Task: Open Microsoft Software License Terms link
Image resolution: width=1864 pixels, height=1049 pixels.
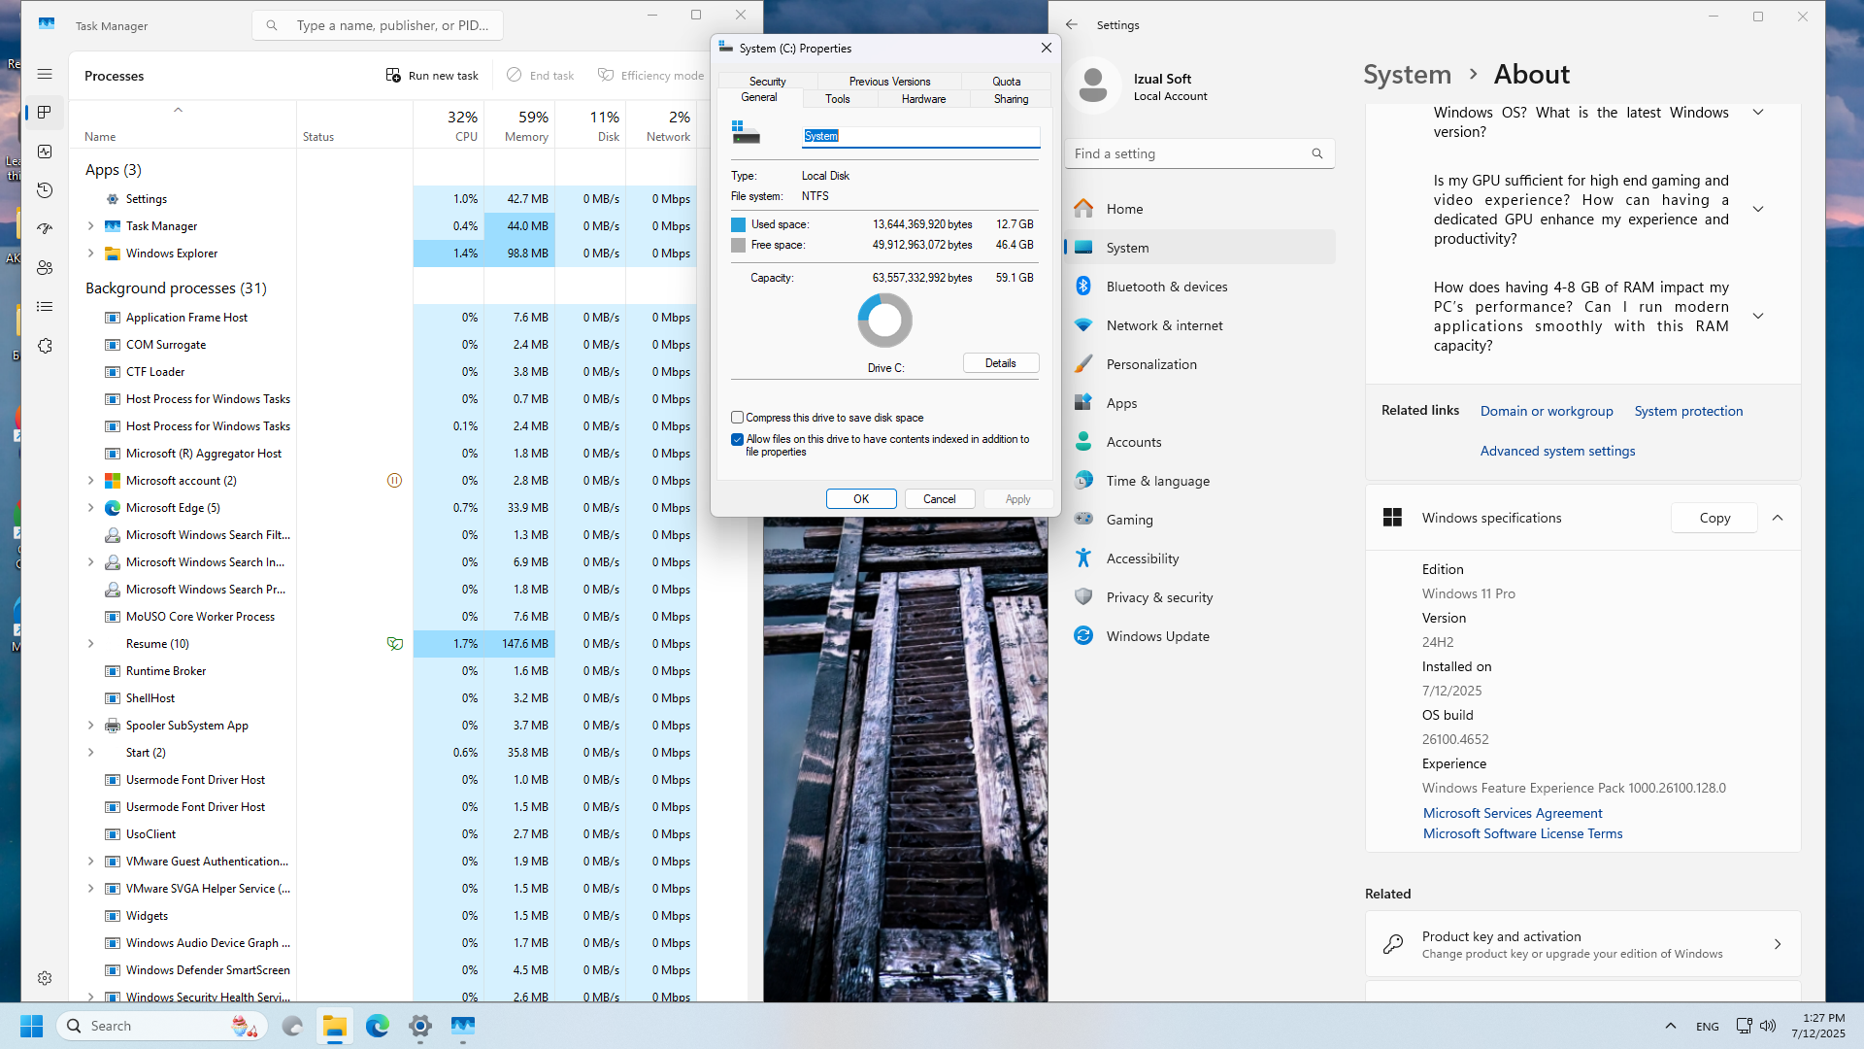Action: coord(1522,833)
